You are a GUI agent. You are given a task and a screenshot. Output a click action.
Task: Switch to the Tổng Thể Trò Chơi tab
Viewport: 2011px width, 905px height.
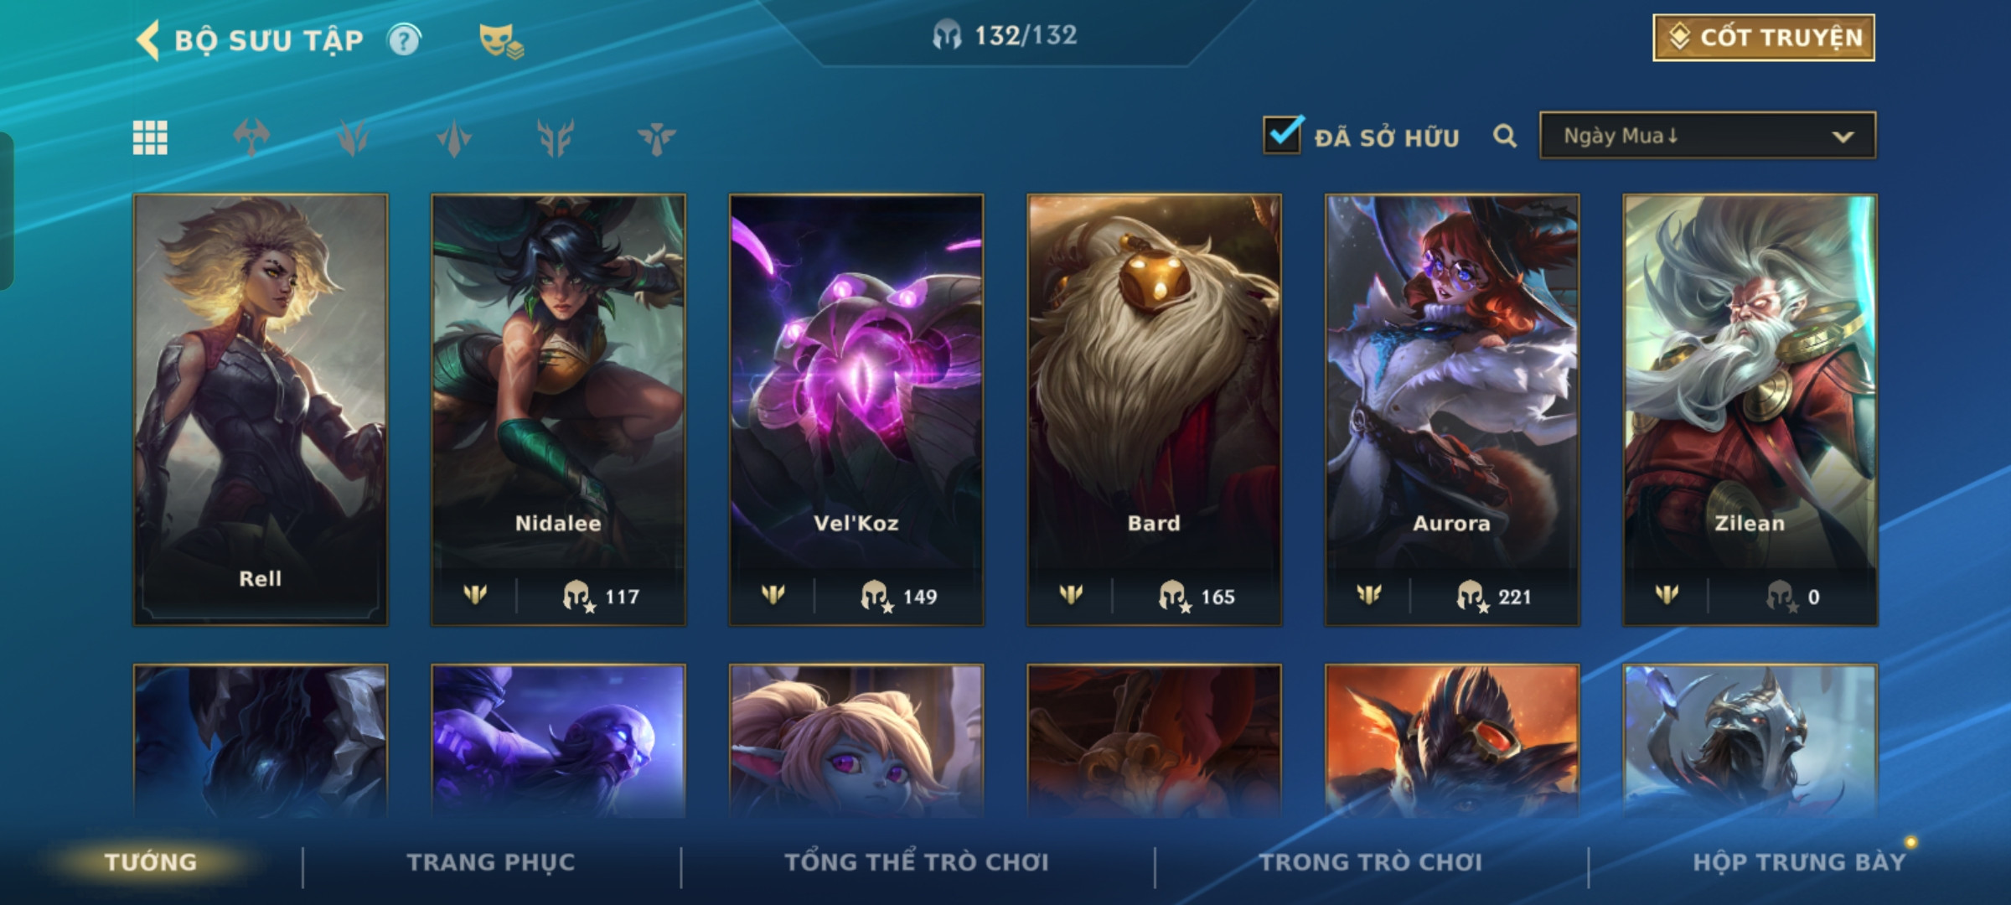[x=917, y=862]
